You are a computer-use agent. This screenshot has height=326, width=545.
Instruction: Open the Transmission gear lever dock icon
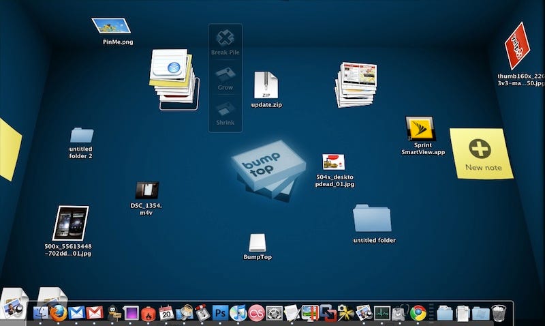pyautogui.click(x=202, y=312)
